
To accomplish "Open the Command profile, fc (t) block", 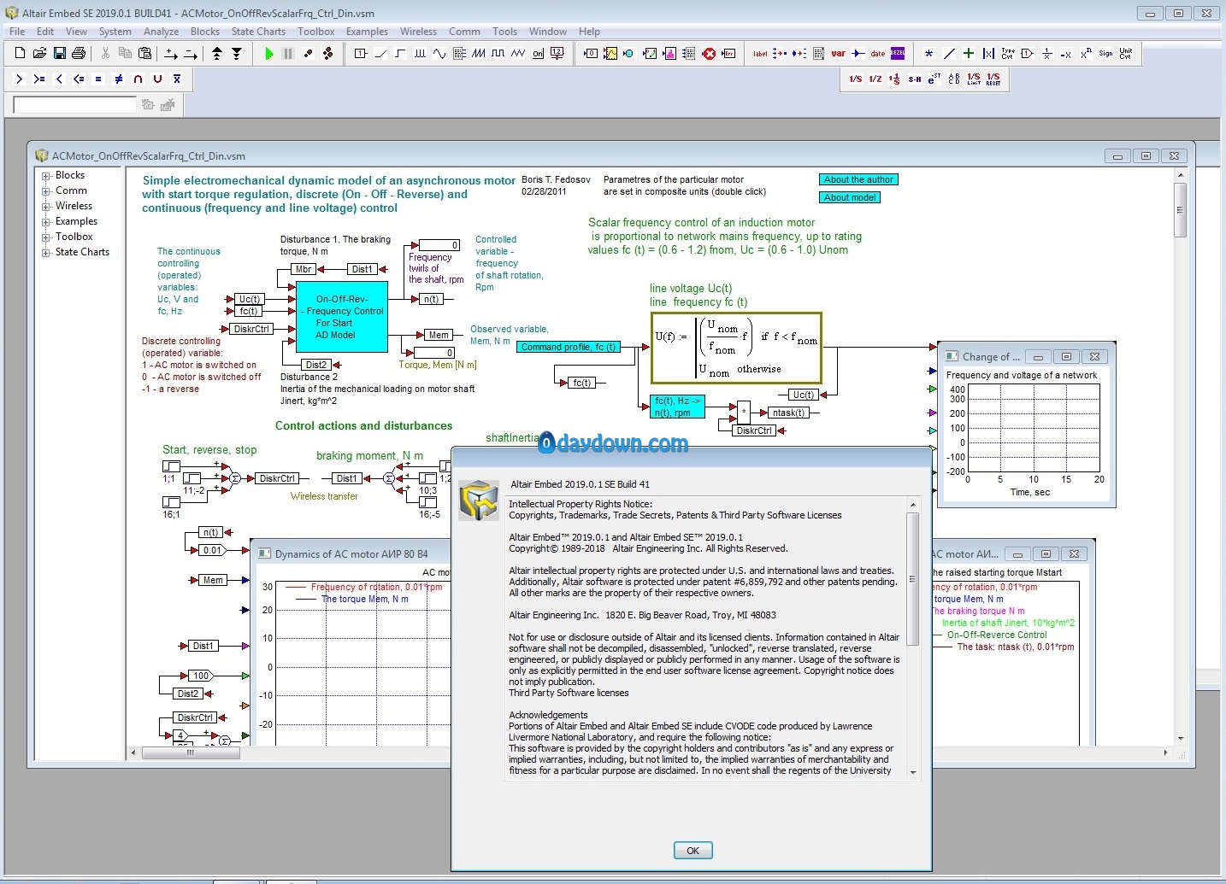I will pyautogui.click(x=569, y=348).
